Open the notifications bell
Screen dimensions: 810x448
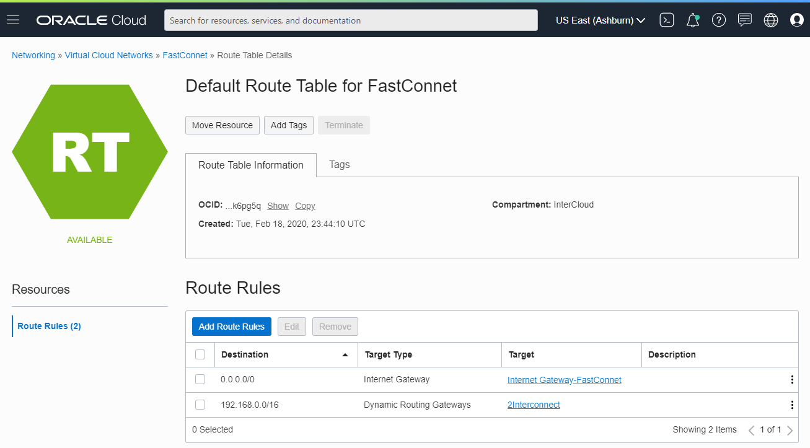(x=693, y=19)
